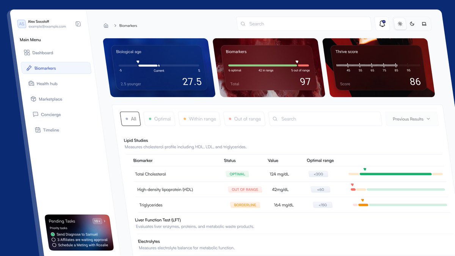The height and width of the screenshot is (256, 455).
Task: Expand Liver Function Test (LFT) section
Action: [x=158, y=220]
